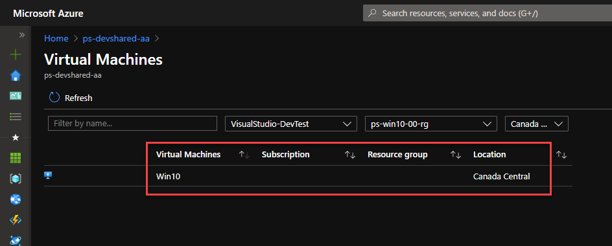This screenshot has width=612, height=246.
Task: Open the VisualStudio-DevTest subscription dropdown
Action: tap(291, 124)
